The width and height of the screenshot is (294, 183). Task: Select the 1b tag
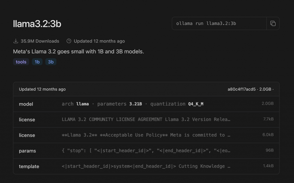tap(37, 62)
